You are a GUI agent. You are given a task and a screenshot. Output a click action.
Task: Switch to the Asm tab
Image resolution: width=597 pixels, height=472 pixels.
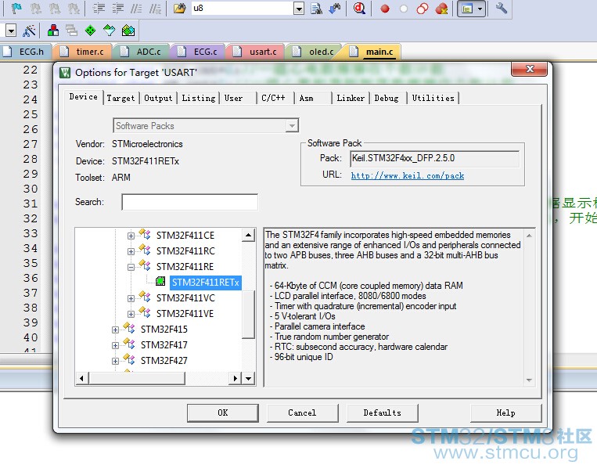[307, 99]
